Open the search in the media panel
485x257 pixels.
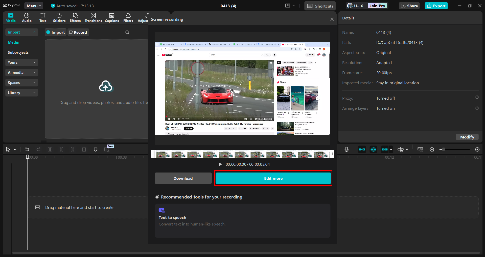click(127, 32)
